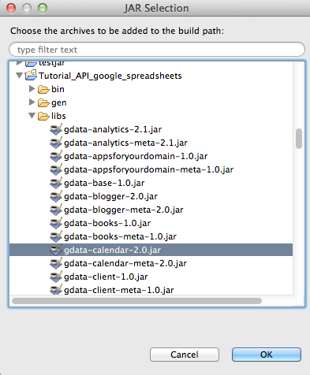Image resolution: width=310 pixels, height=375 pixels.
Task: Select gdata-appsforyourdomain-meta-1.0.jar entry
Action: pyautogui.click(x=148, y=169)
